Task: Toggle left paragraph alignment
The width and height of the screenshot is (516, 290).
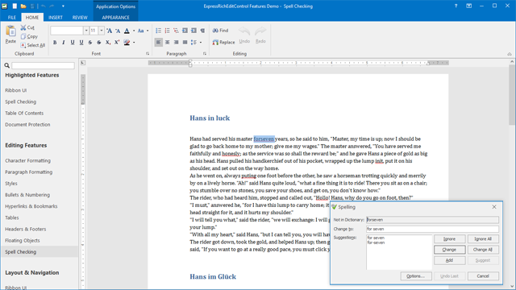Action: point(159,43)
